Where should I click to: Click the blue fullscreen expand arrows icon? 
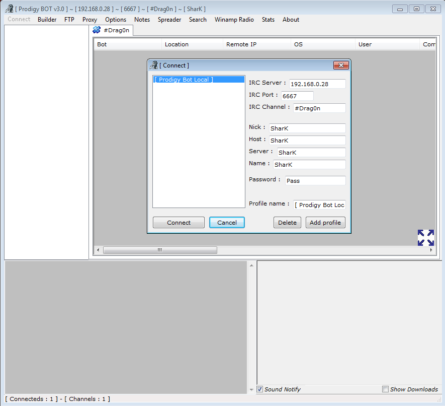click(425, 237)
